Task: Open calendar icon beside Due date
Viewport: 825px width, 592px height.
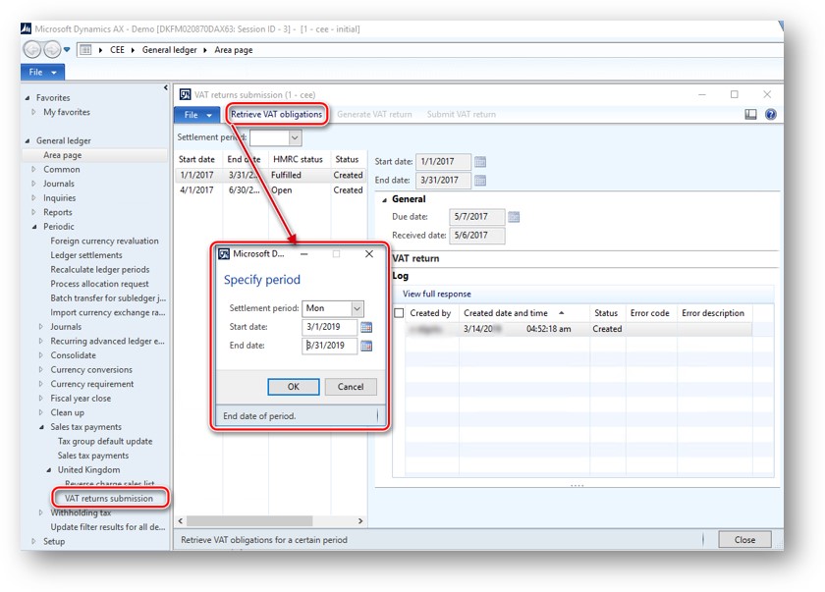Action: tap(514, 217)
